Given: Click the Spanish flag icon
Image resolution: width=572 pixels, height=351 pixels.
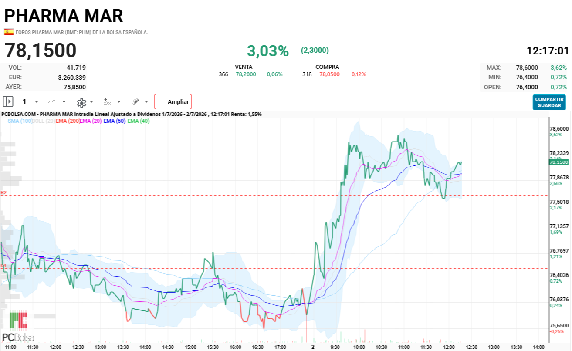Looking at the screenshot, I should click(x=9, y=32).
